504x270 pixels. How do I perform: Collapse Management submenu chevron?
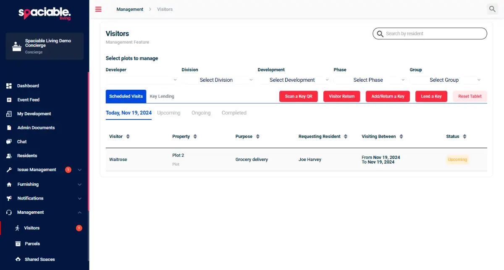[x=80, y=213]
